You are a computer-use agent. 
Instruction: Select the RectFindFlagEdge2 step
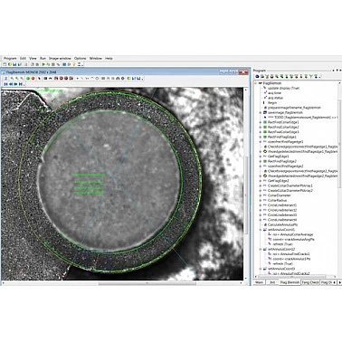(x=282, y=161)
